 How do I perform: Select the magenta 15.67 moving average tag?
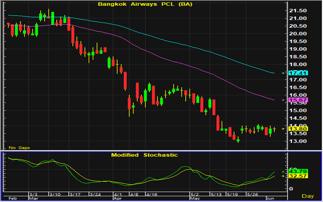coord(294,100)
